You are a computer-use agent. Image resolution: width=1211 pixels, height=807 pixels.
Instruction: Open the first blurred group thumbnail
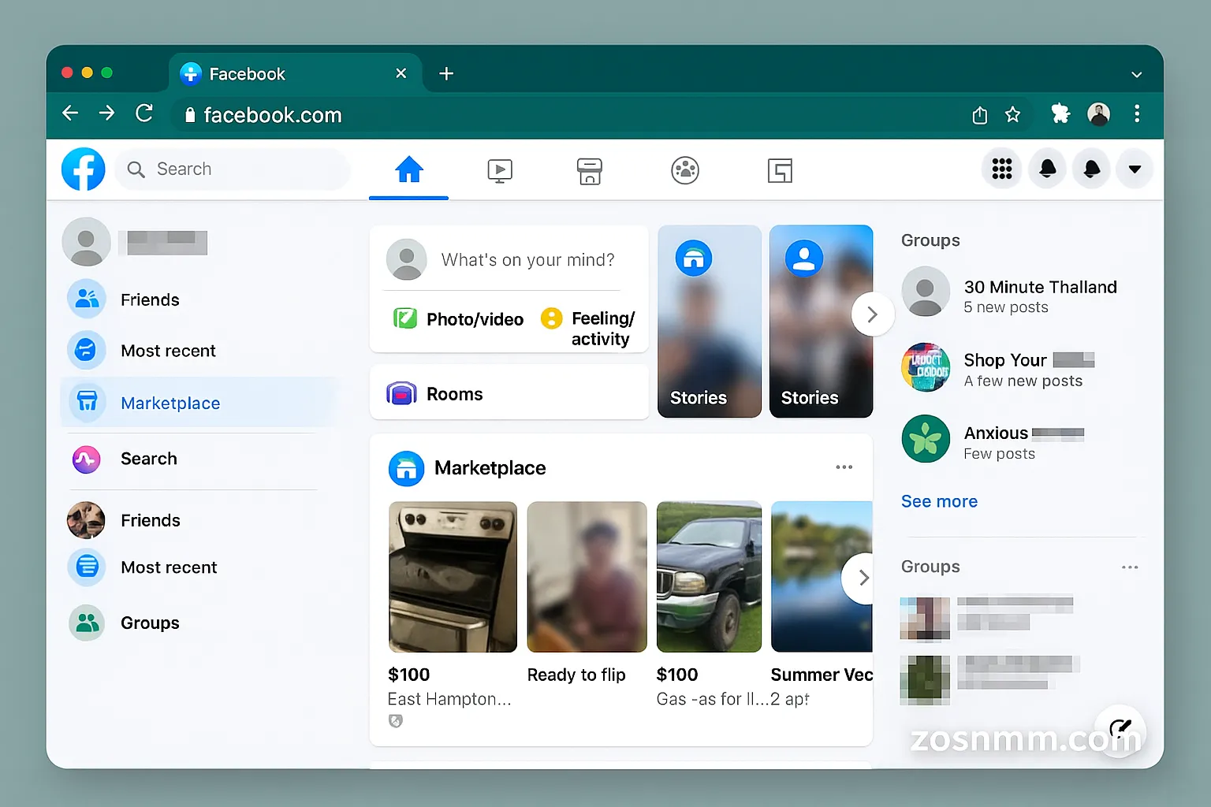point(925,619)
